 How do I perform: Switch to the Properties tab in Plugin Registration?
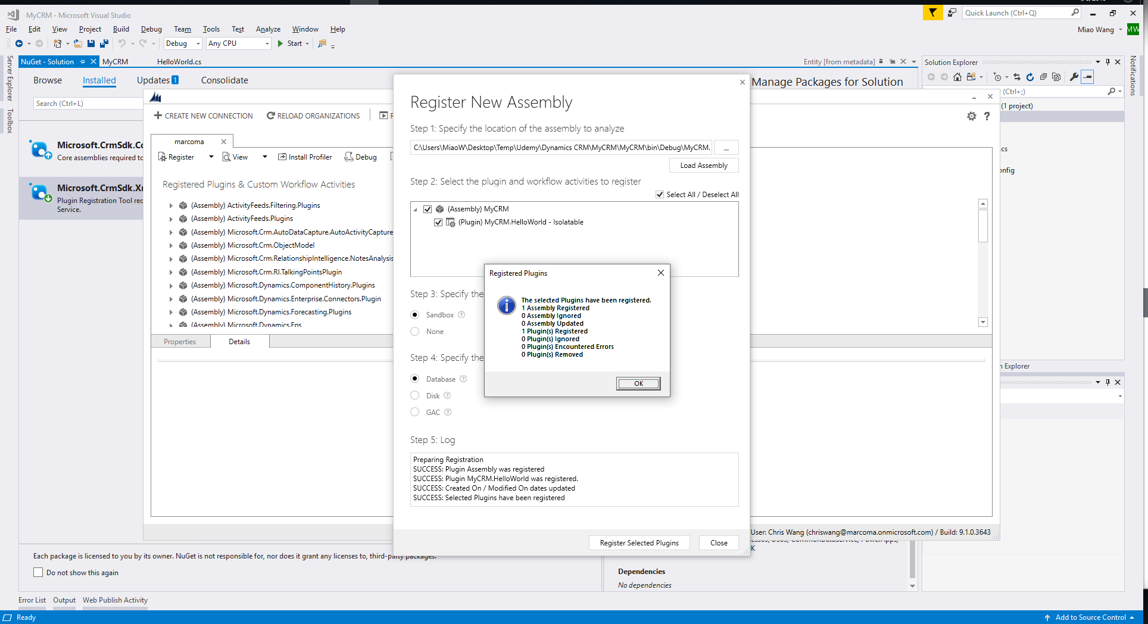click(180, 342)
